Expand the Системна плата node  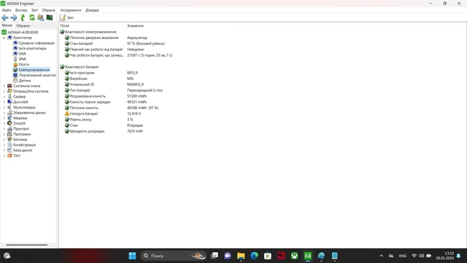pos(4,86)
